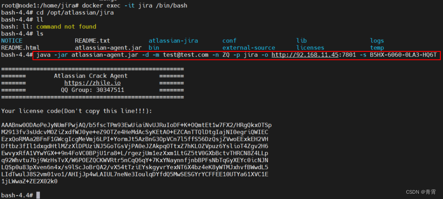The height and width of the screenshot is (199, 443).
Task: Select the README.txt file name
Action: tap(92, 41)
